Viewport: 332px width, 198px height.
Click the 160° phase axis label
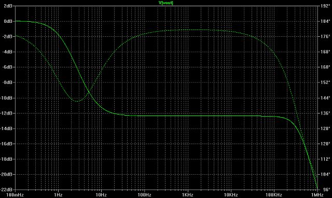[x=325, y=67]
